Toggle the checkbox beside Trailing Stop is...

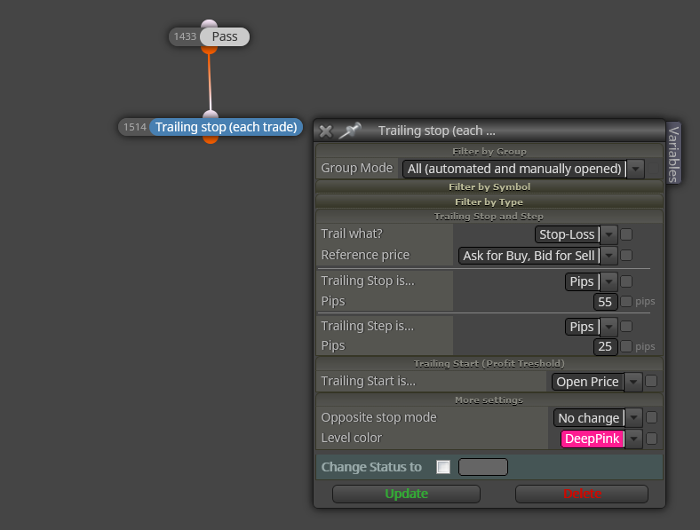point(626,281)
